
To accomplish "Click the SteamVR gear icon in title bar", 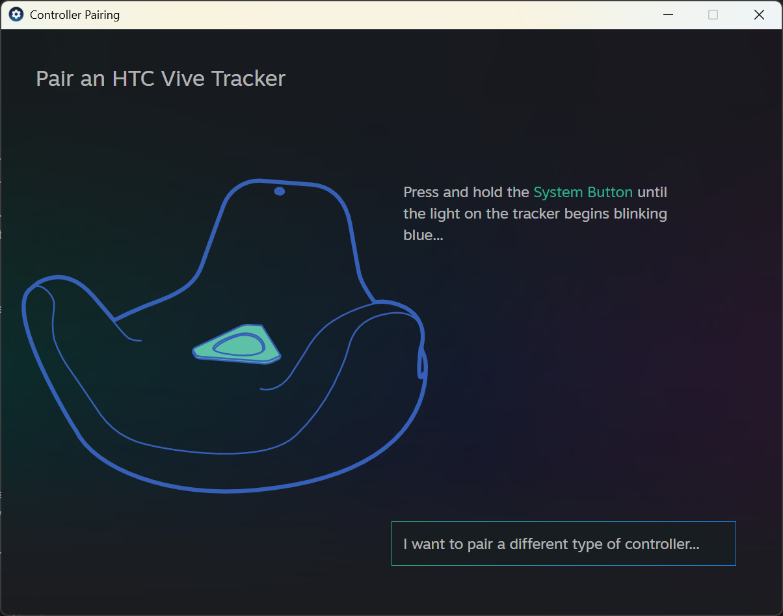I will [x=16, y=14].
